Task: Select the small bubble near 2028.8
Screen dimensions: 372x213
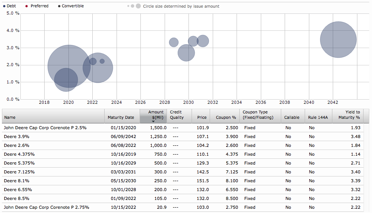Action: (x=173, y=42)
